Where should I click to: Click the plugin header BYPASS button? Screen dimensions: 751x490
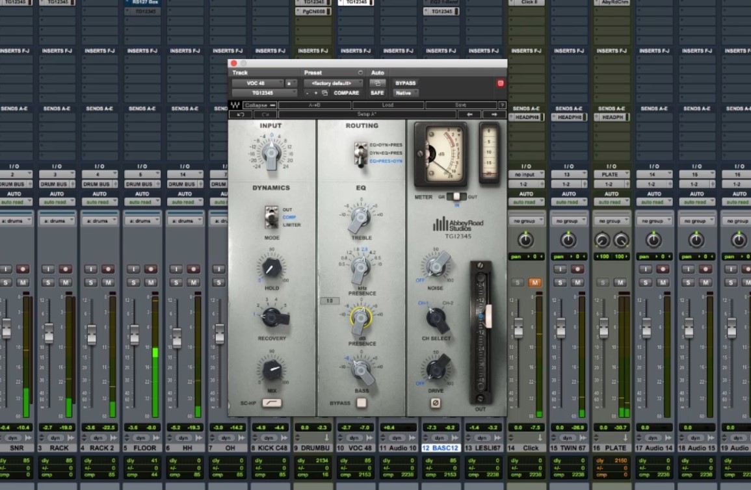tap(406, 83)
